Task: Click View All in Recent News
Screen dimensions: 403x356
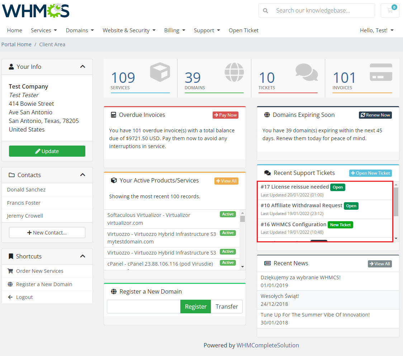Action: 380,264
